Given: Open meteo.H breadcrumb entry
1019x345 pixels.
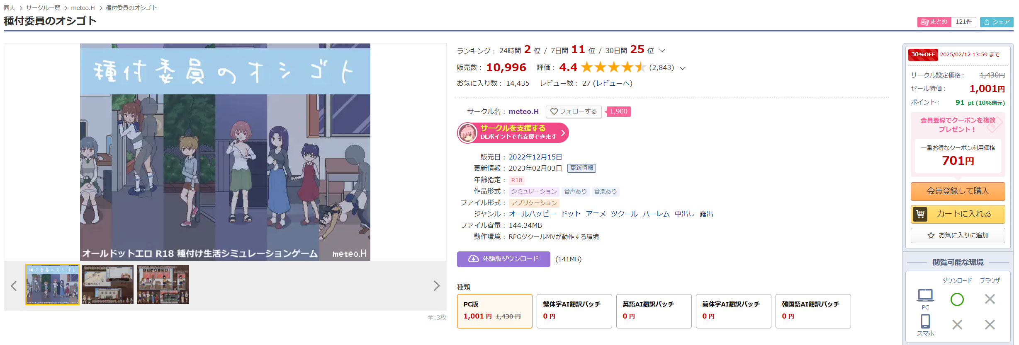Looking at the screenshot, I should pos(83,8).
